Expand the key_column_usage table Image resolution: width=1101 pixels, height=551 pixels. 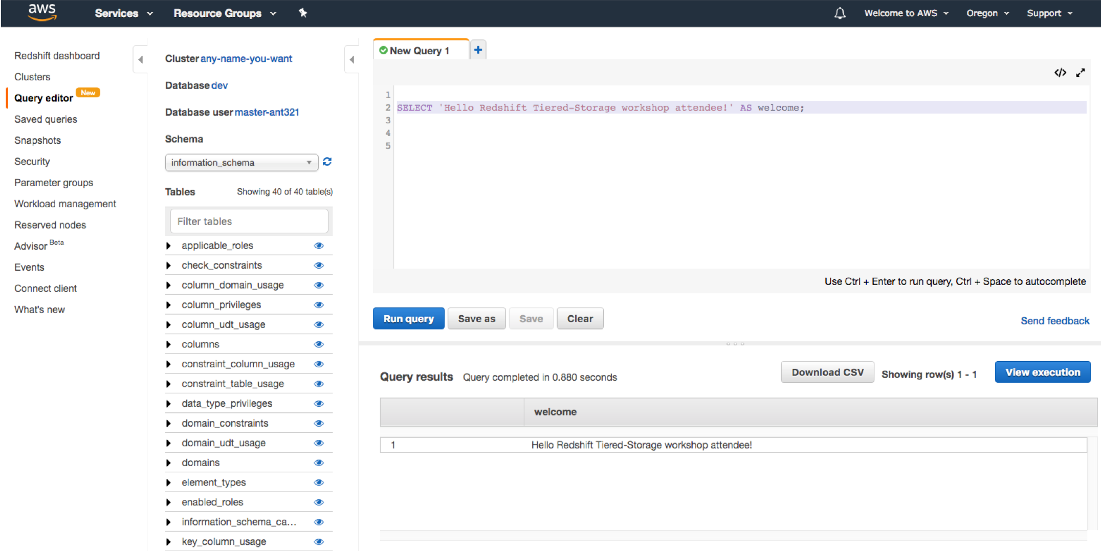tap(168, 541)
